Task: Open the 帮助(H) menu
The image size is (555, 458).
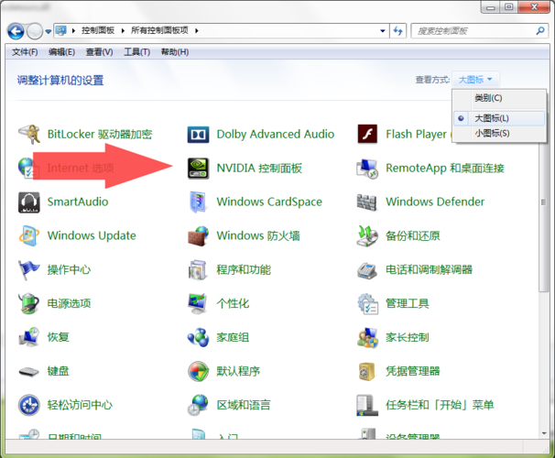Action: (175, 52)
